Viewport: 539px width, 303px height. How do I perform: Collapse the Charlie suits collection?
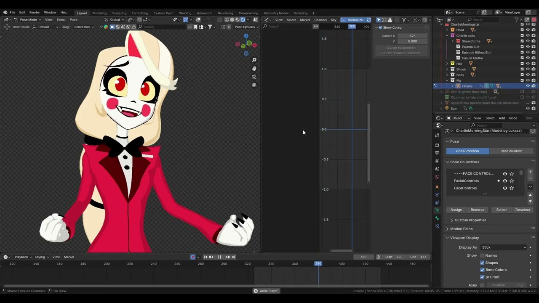(x=447, y=36)
